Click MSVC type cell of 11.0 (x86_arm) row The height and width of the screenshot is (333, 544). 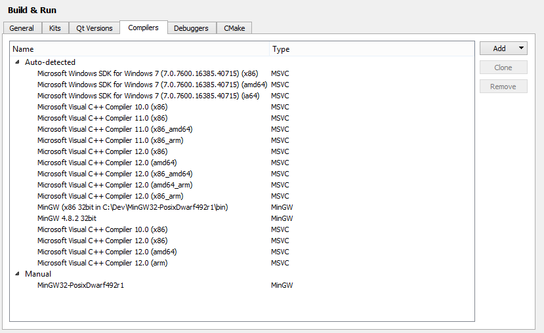click(x=280, y=140)
